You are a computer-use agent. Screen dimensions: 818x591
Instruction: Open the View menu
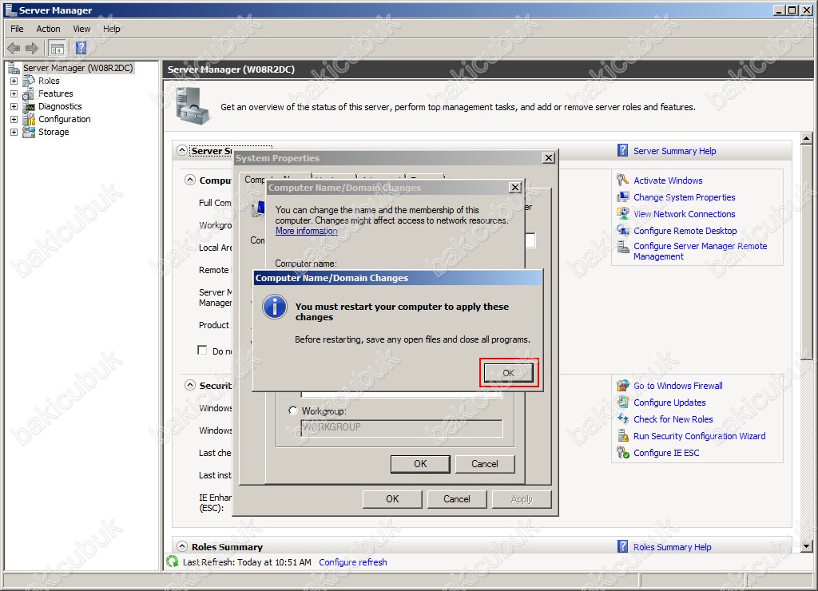point(81,29)
